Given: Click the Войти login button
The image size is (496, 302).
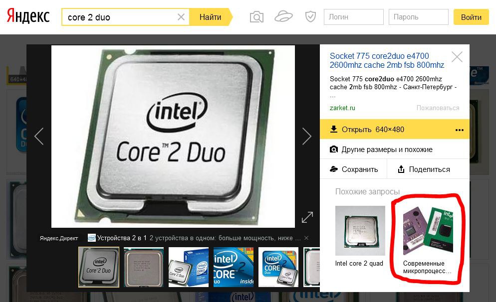Looking at the screenshot, I should click(471, 17).
